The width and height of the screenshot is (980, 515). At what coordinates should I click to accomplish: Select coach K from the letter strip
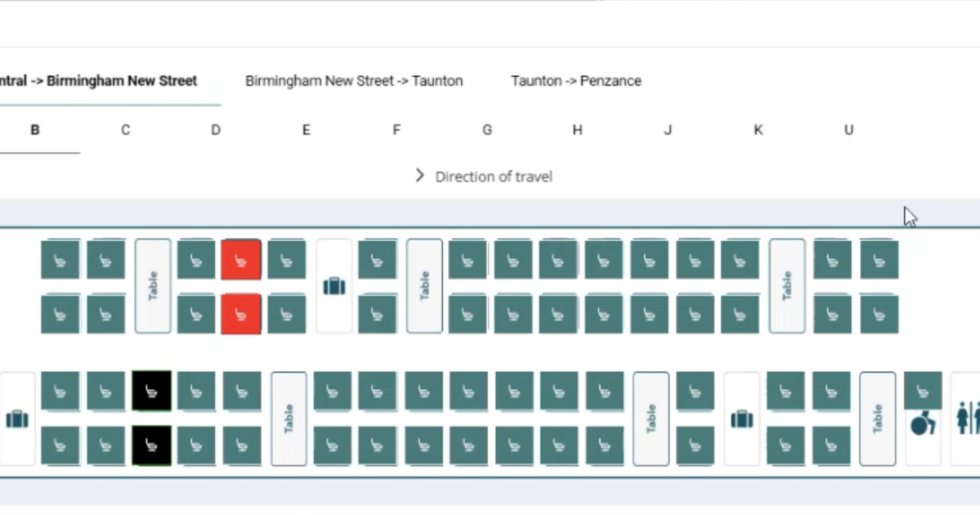click(x=757, y=129)
